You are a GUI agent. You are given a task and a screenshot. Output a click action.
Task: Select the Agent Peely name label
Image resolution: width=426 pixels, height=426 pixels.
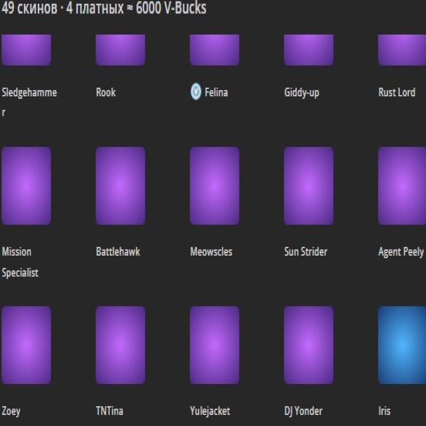point(400,252)
